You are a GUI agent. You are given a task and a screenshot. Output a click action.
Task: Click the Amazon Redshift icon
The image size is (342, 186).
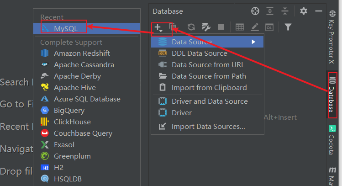(45, 53)
